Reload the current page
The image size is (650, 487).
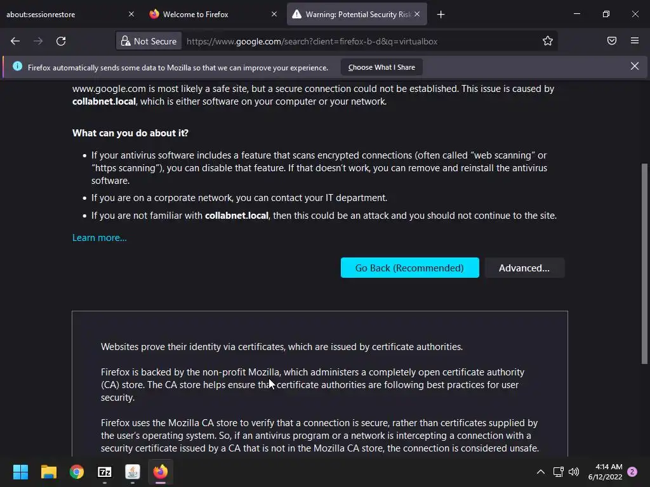(61, 41)
